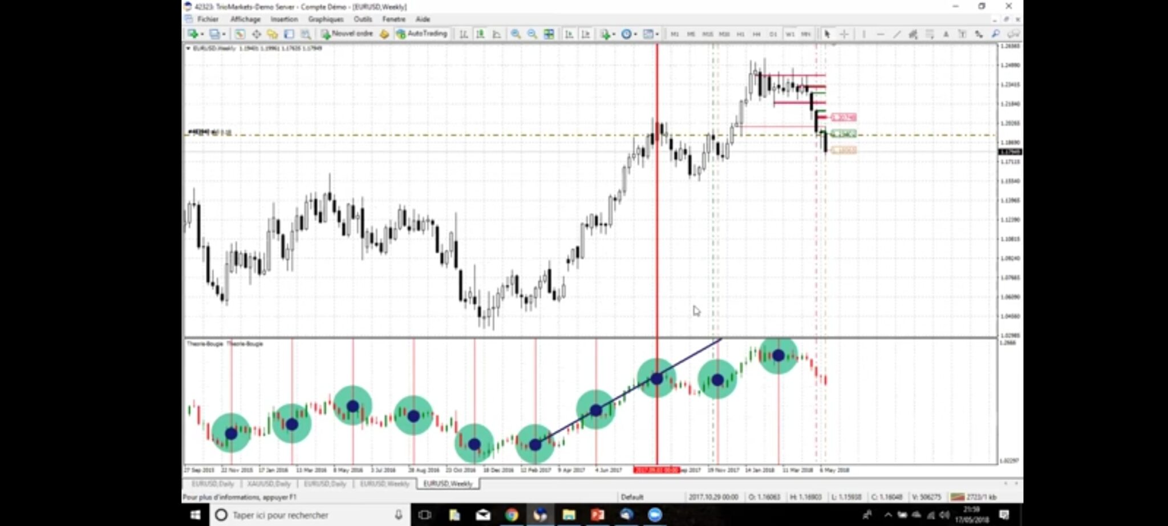Pick the vertical line drawing tool
This screenshot has width=1168, height=526.
point(863,34)
